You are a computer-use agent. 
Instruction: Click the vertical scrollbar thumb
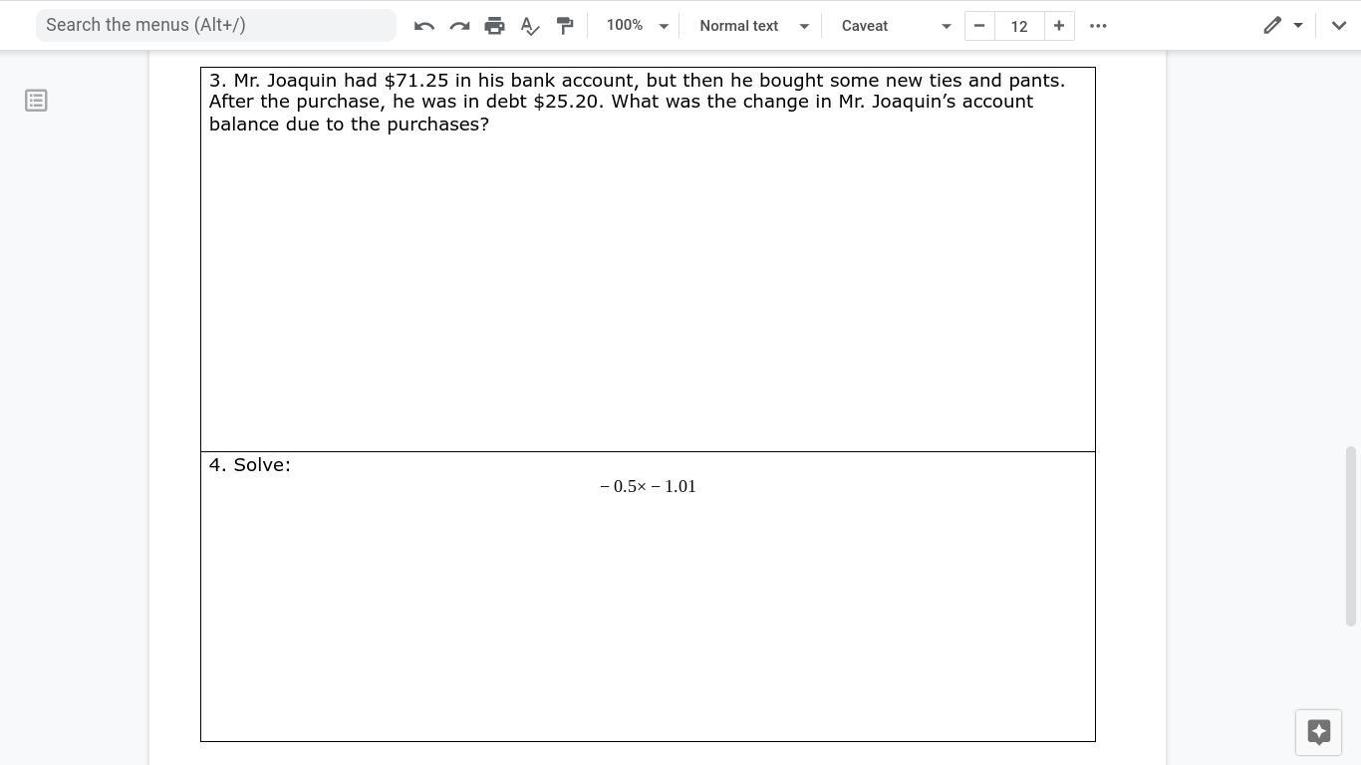[x=1351, y=536]
